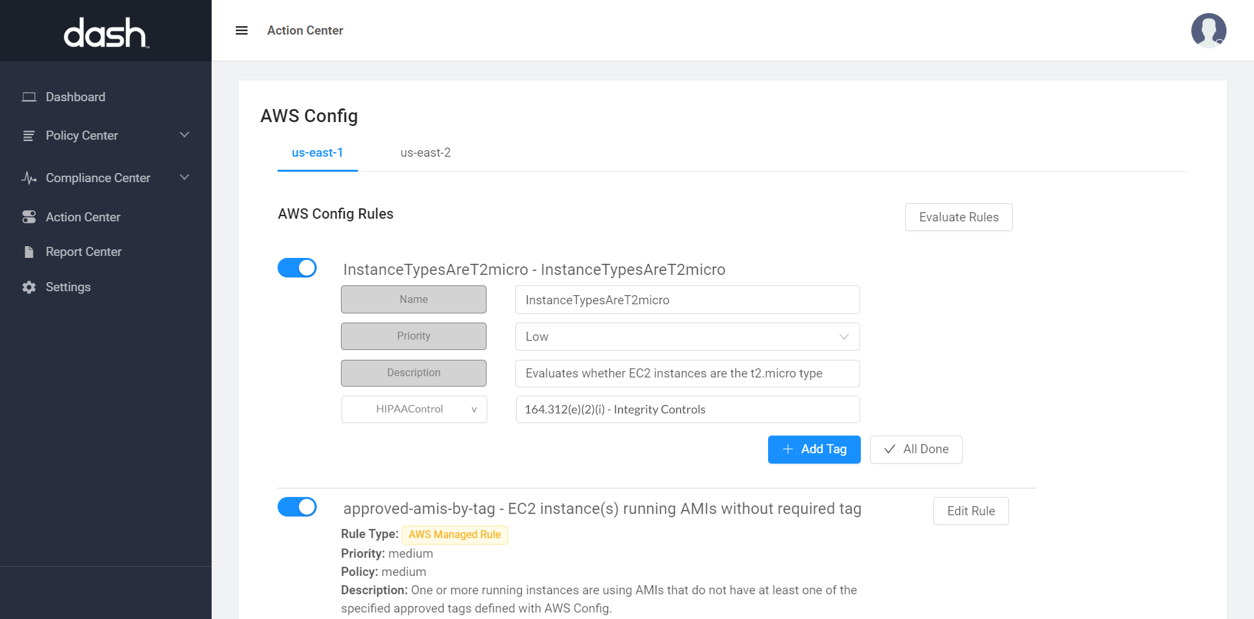Click the Policy Center list icon
Viewport: 1254px width, 619px height.
click(x=29, y=136)
